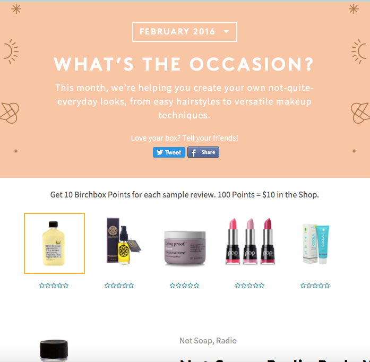Rate the Living Proof mask three stars
This screenshot has width=370, height=362.
pyautogui.click(x=185, y=286)
